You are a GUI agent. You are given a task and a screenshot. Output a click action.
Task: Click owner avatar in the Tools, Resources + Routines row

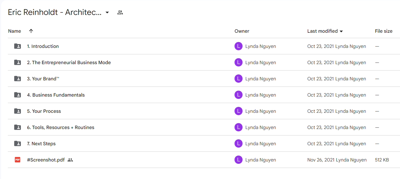click(x=238, y=127)
